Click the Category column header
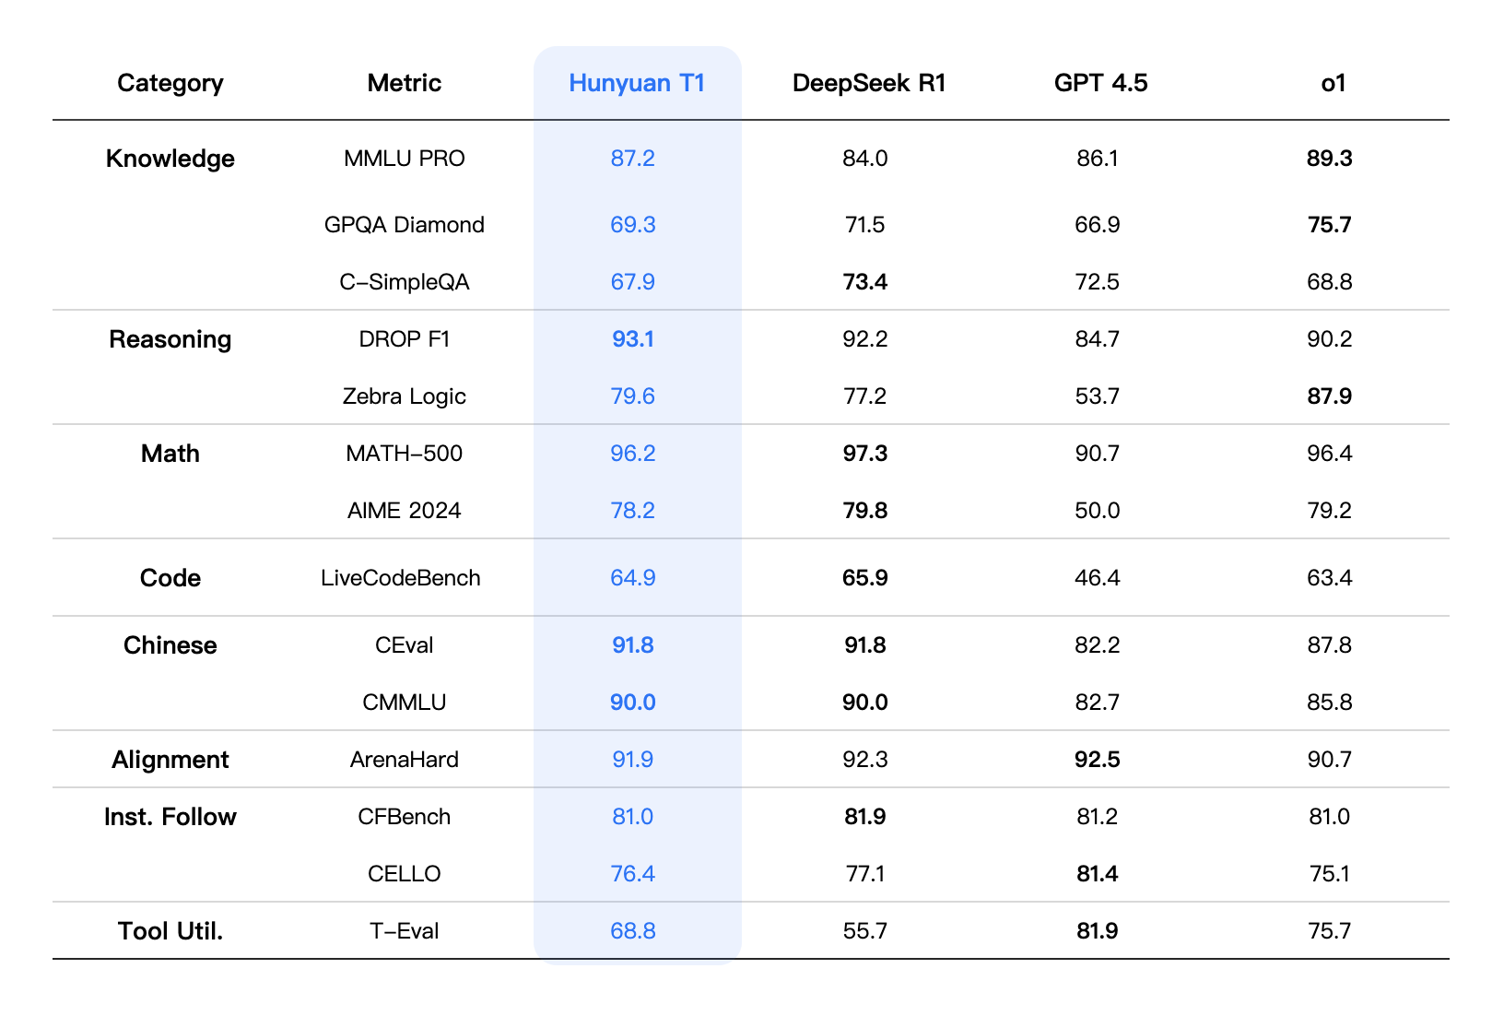This screenshot has width=1492, height=1016. tap(170, 83)
